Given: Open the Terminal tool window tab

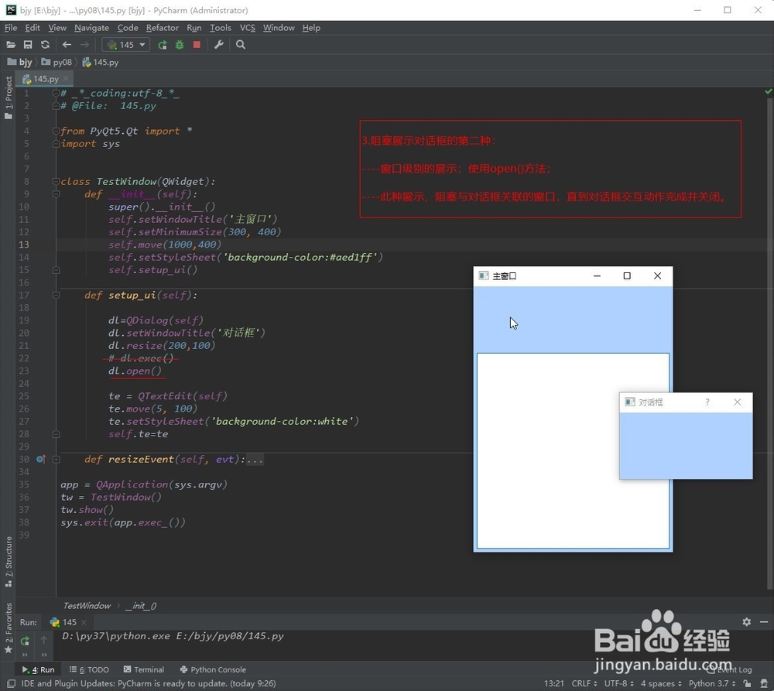Looking at the screenshot, I should [x=144, y=670].
